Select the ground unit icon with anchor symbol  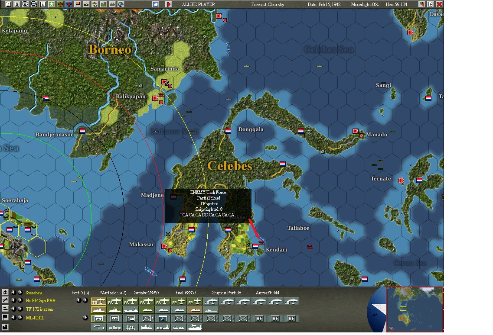[x=163, y=319]
